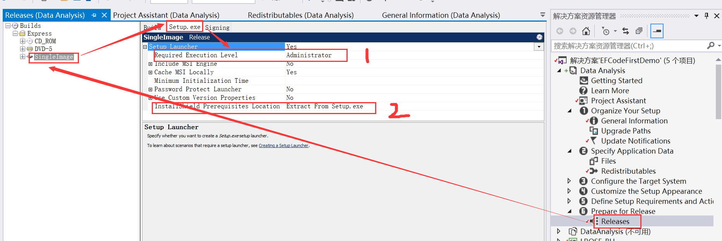Collapse the Builds tree node
This screenshot has height=241, width=722.
(x=8, y=26)
